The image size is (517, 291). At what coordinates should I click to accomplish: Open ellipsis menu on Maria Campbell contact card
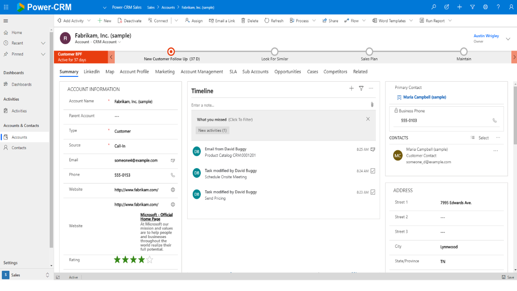coord(496,151)
